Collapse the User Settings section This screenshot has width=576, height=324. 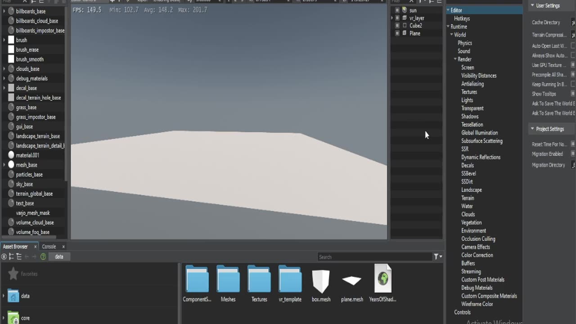tap(531, 5)
